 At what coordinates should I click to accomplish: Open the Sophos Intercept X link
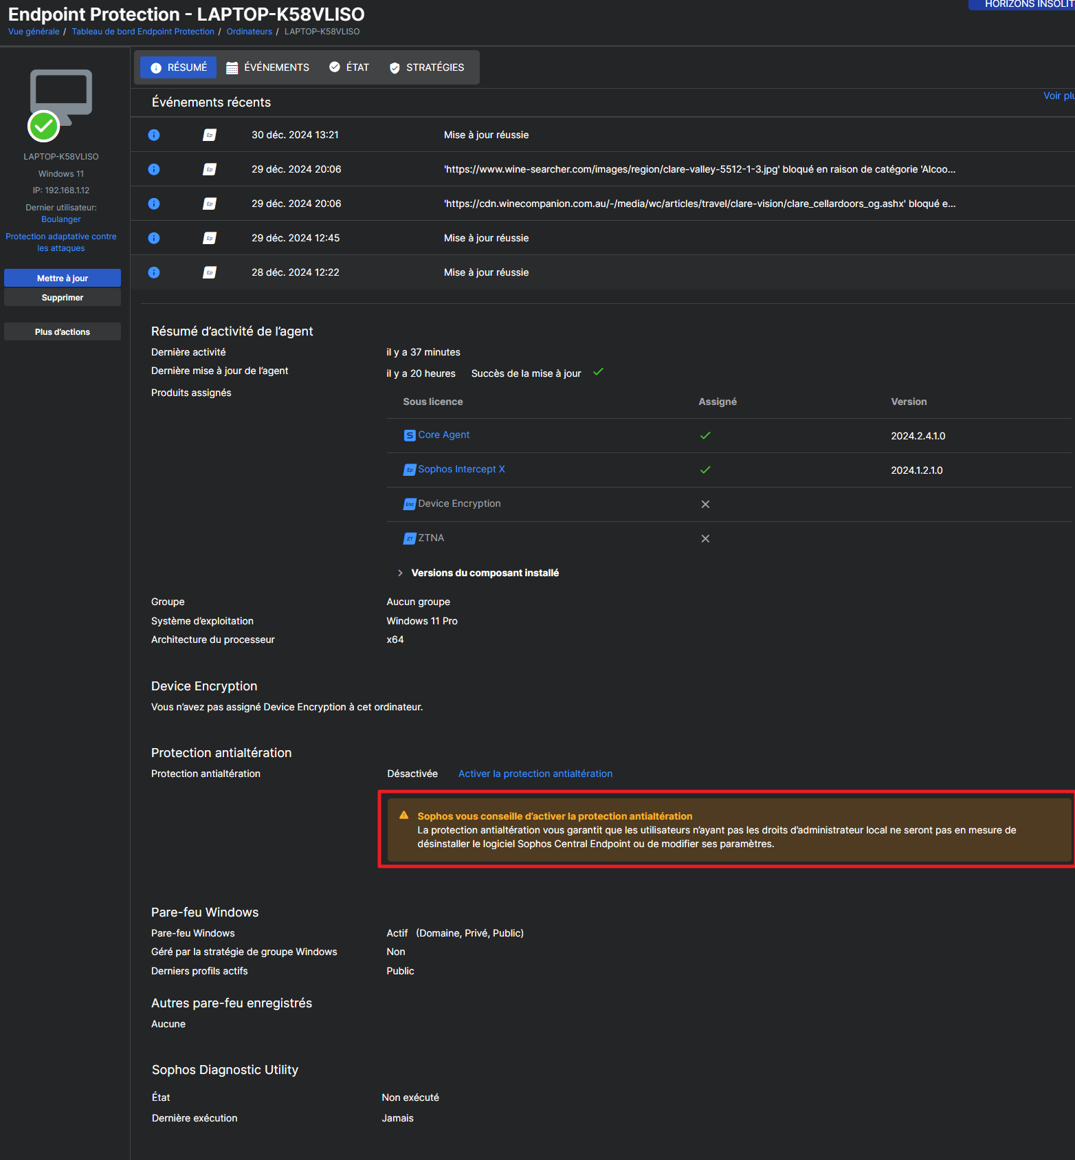[462, 469]
